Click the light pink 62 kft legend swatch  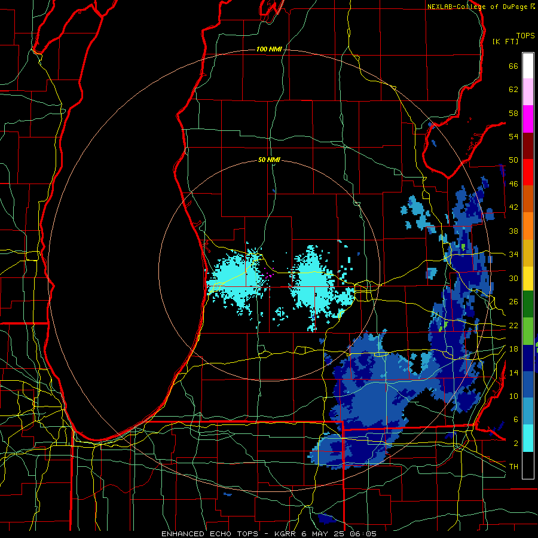click(528, 92)
